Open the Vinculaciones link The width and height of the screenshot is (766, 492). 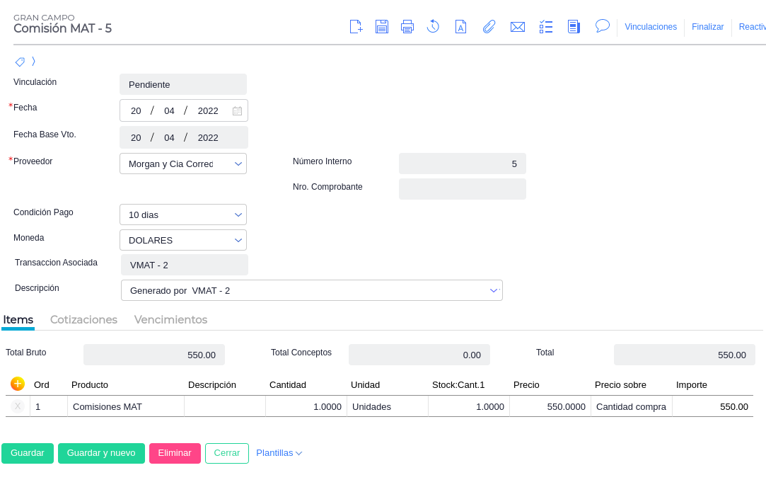651,27
